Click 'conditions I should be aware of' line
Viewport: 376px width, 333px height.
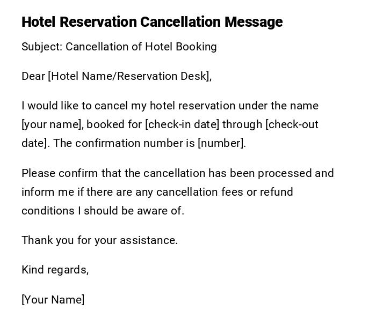tap(103, 211)
